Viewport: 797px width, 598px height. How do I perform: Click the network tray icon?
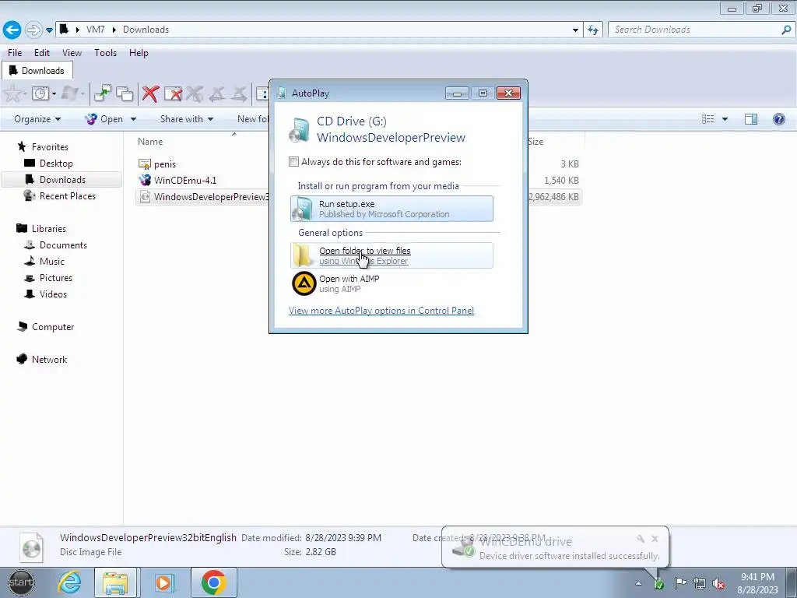[700, 583]
